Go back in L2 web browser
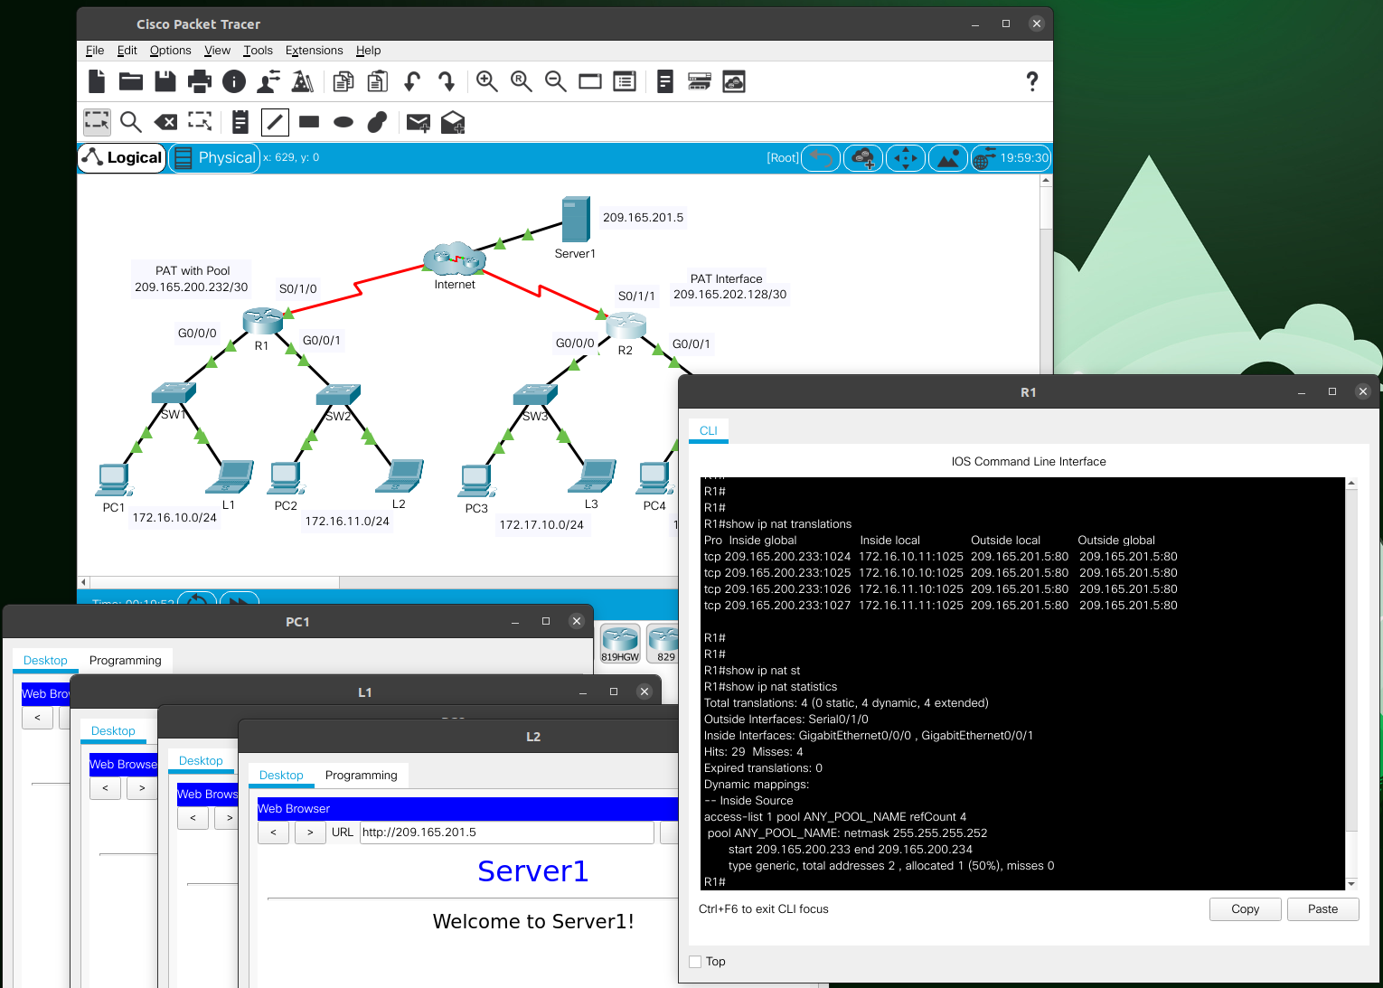This screenshot has width=1383, height=988. pyautogui.click(x=273, y=833)
